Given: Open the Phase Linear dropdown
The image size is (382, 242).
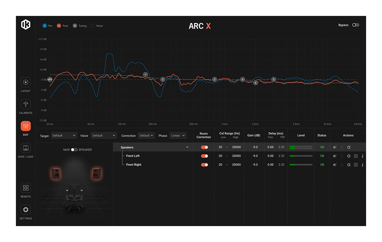Looking at the screenshot, I should 178,136.
